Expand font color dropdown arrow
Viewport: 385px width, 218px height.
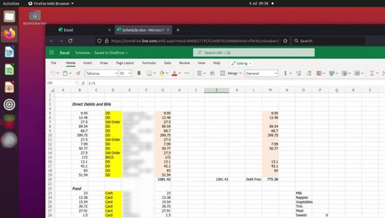coord(179,73)
